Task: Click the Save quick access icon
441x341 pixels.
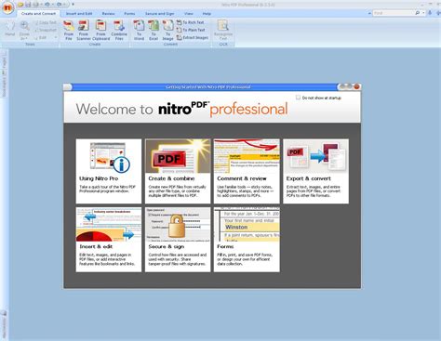Action: 28,5
